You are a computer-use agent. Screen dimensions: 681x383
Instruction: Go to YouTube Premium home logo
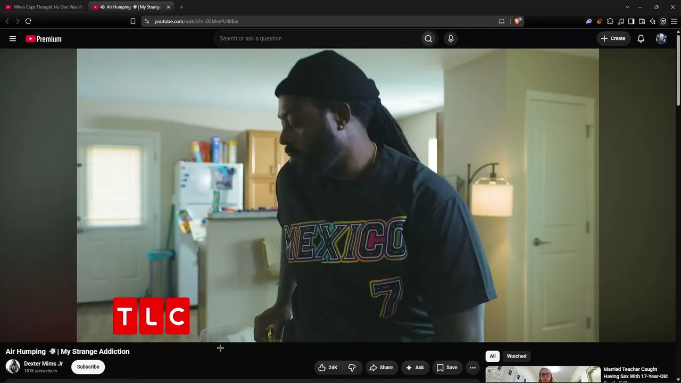[44, 39]
